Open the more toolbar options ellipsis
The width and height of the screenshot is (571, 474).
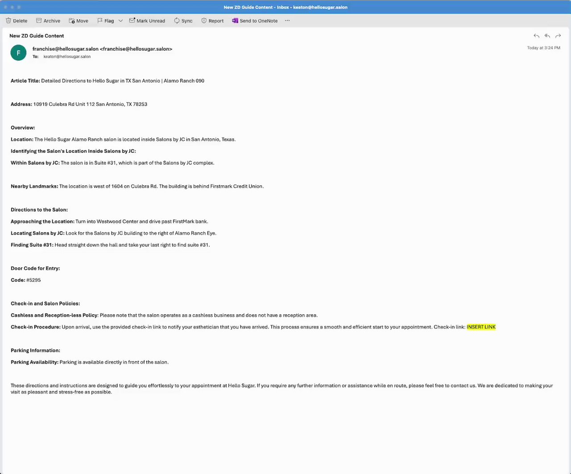tap(287, 21)
